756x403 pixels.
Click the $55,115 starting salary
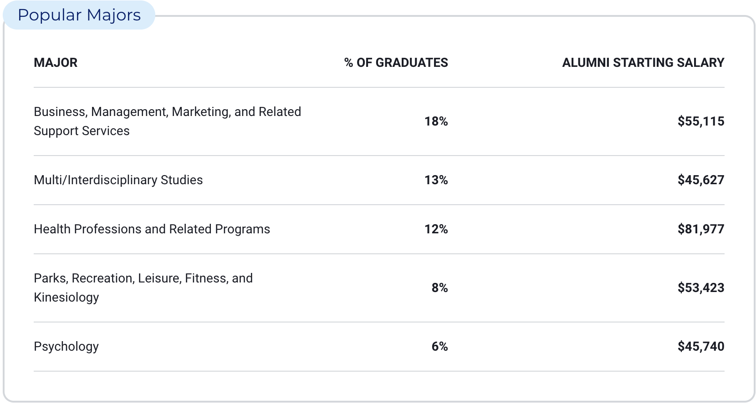(x=700, y=121)
